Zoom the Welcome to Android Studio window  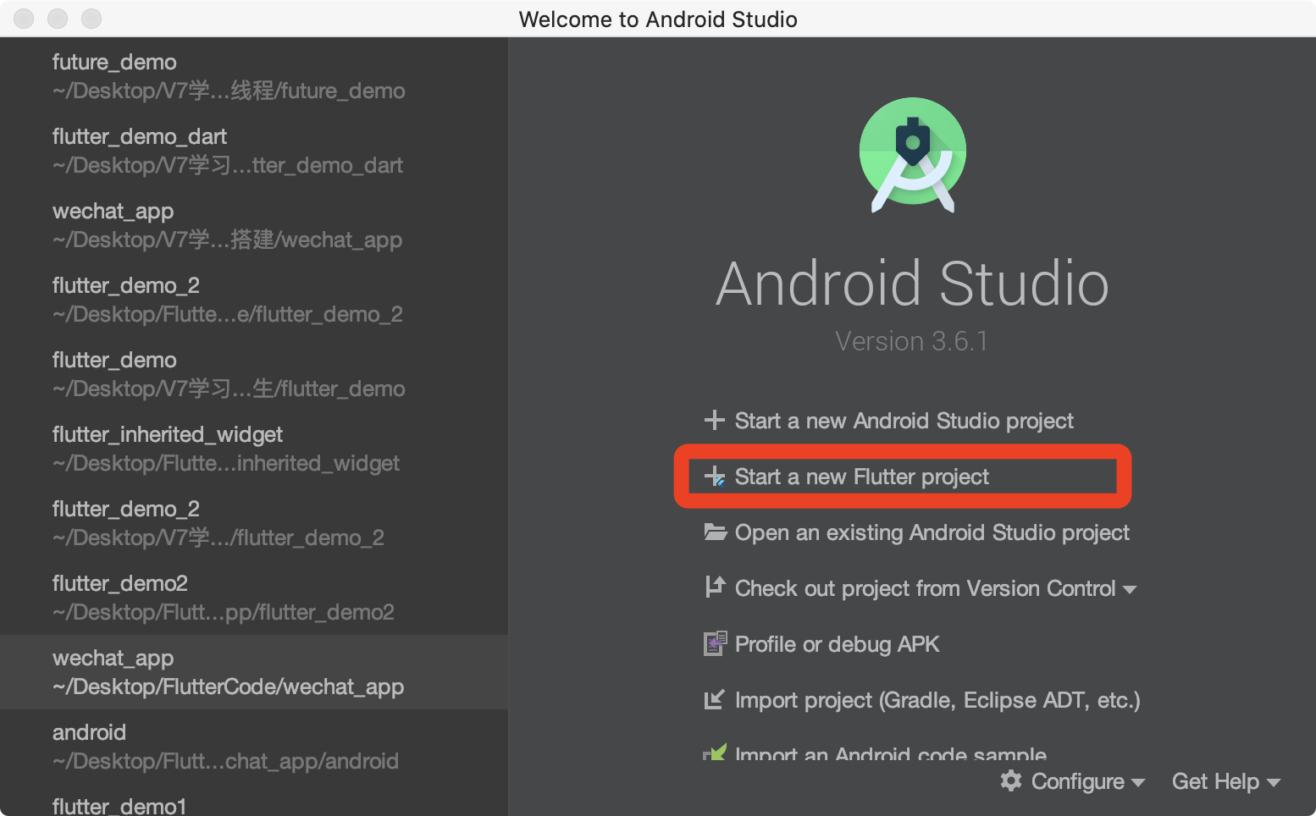91,19
